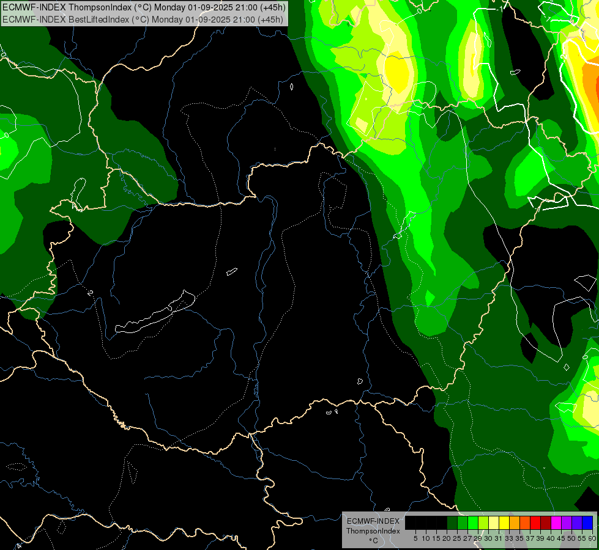Screen dimensions: 599x550
Task: Click the legend unit label '°C'
Action: (374, 541)
